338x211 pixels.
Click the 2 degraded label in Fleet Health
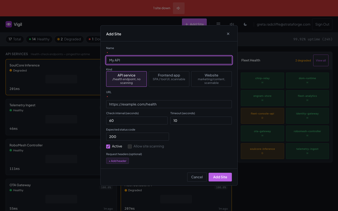point(303,60)
